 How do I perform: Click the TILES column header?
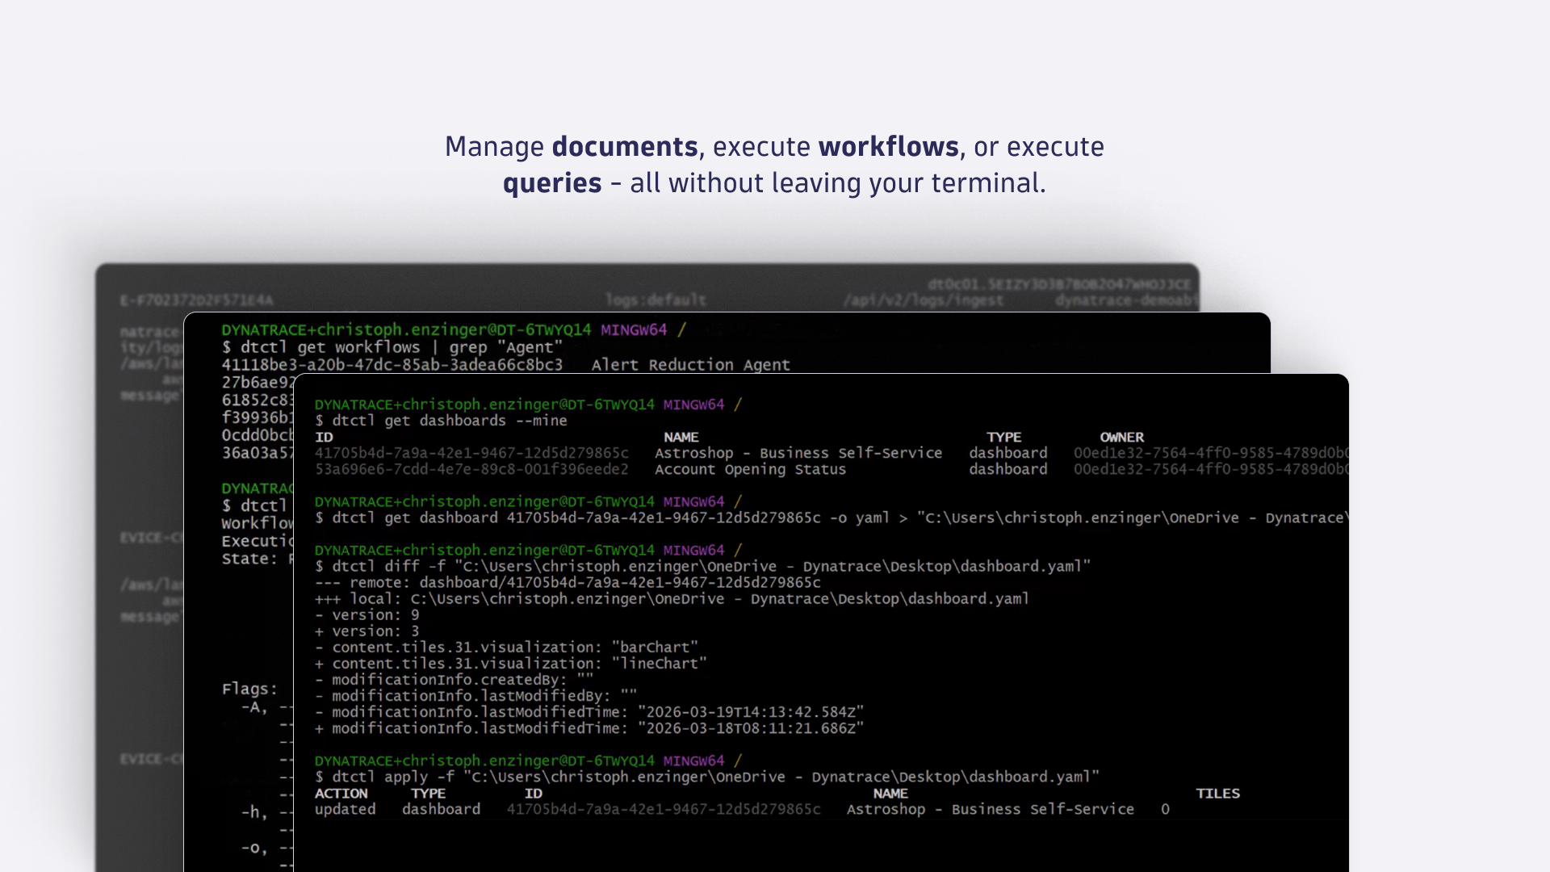[x=1217, y=794]
